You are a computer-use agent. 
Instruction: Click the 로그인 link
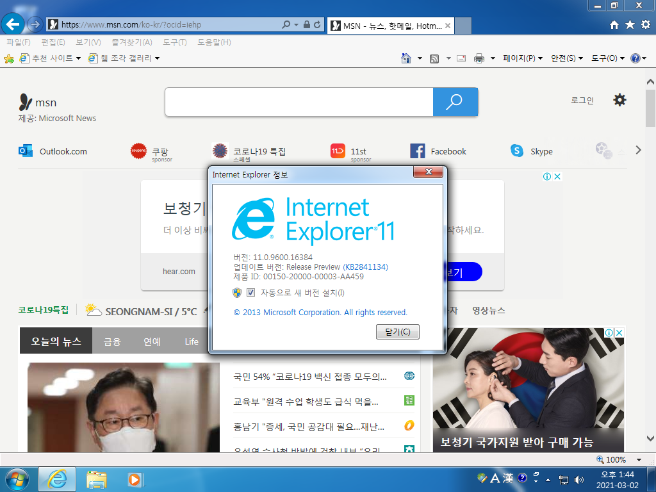tap(582, 101)
